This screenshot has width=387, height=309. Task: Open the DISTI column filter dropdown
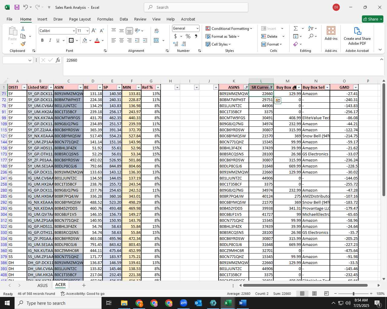click(24, 88)
